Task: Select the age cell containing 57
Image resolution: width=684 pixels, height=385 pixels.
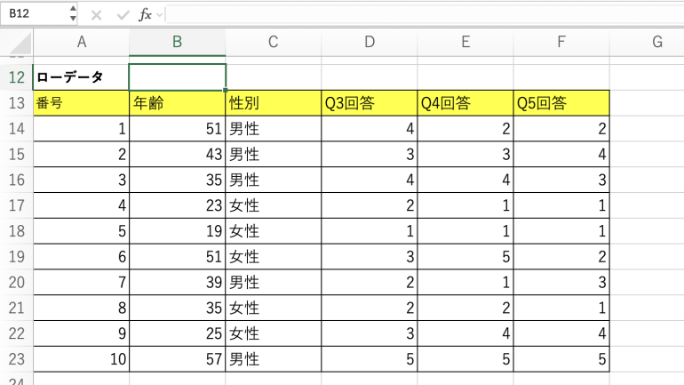Action: coord(177,360)
